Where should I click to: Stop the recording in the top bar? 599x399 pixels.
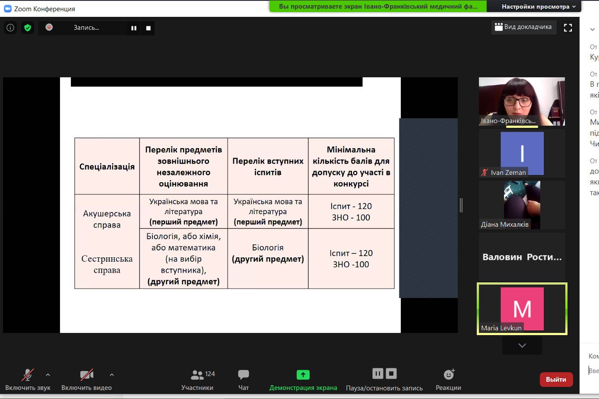[148, 28]
